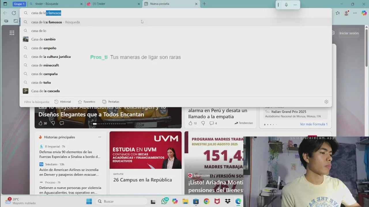Open Google Chrome from taskbar
This screenshot has height=207, width=369.
pos(206,201)
